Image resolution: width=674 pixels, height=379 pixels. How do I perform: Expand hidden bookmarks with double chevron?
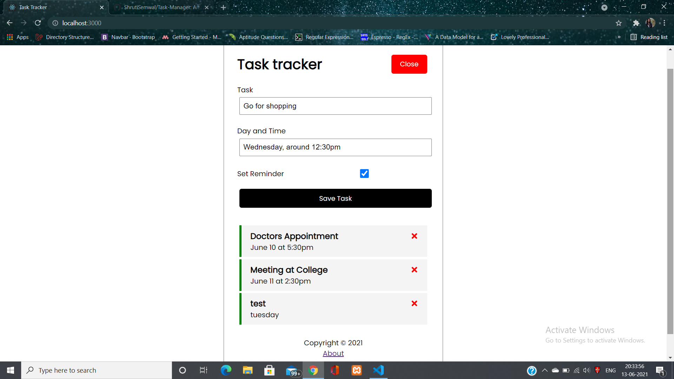(619, 37)
